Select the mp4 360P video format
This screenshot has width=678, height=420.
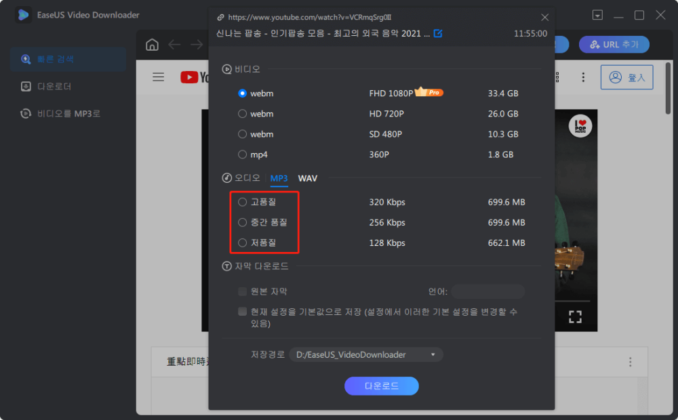point(241,154)
